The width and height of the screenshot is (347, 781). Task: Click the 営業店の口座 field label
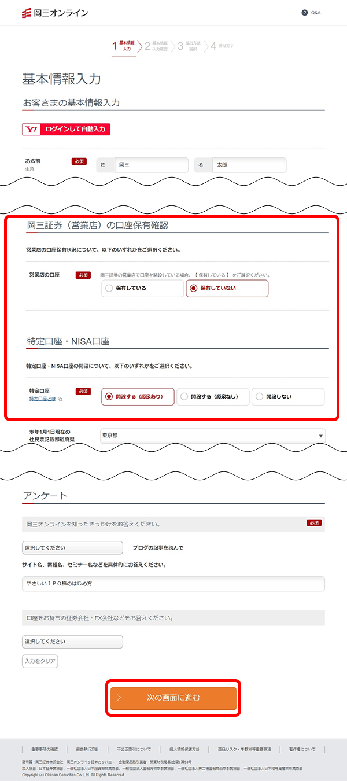(44, 275)
